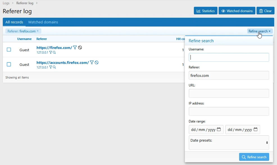
Task: Open the Statistics page
Action: click(205, 11)
